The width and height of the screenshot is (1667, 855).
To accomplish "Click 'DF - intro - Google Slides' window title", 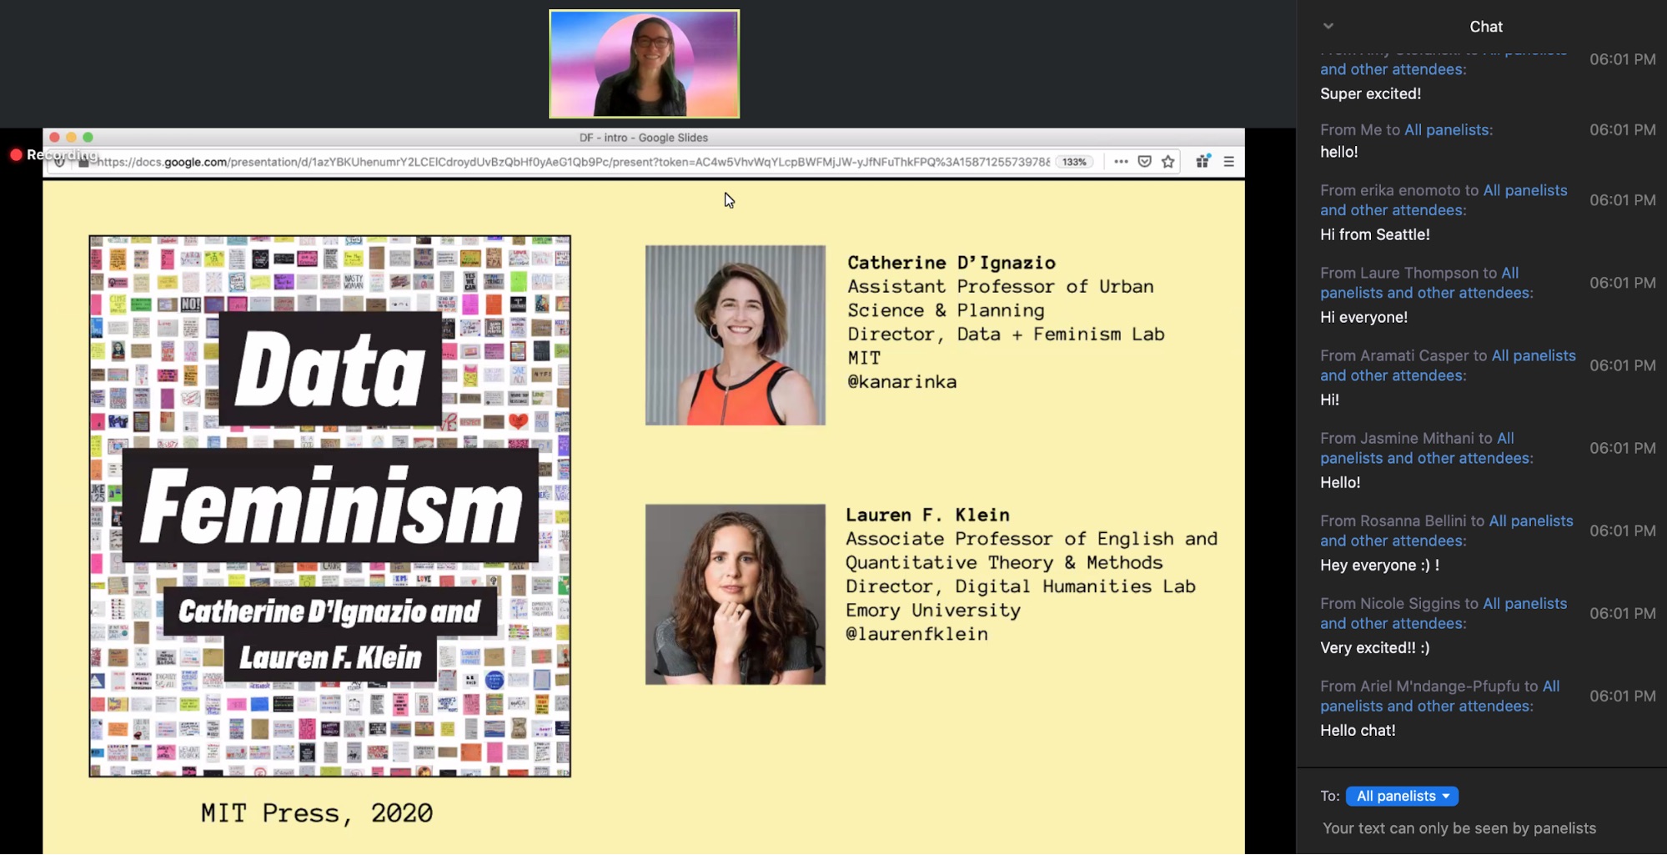I will coord(643,138).
